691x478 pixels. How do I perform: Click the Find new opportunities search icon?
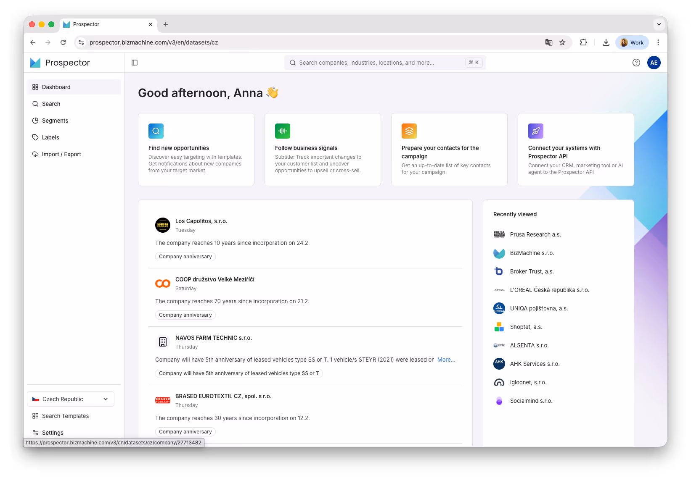[156, 131]
